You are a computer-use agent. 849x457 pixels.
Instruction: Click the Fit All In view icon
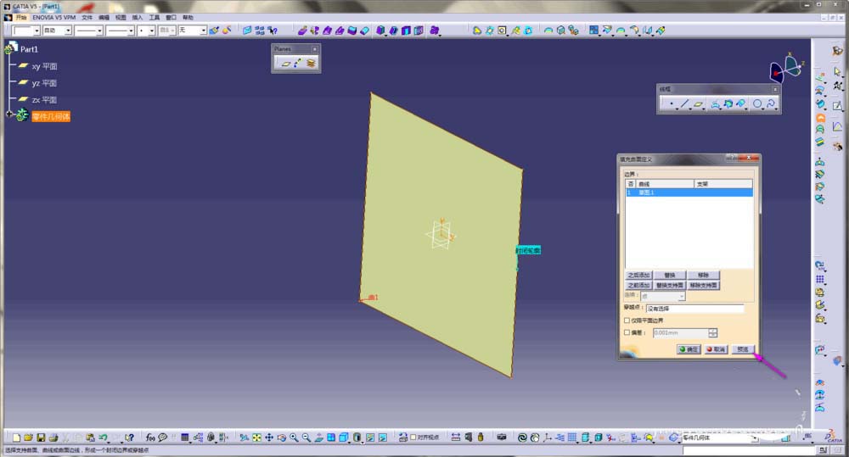256,437
